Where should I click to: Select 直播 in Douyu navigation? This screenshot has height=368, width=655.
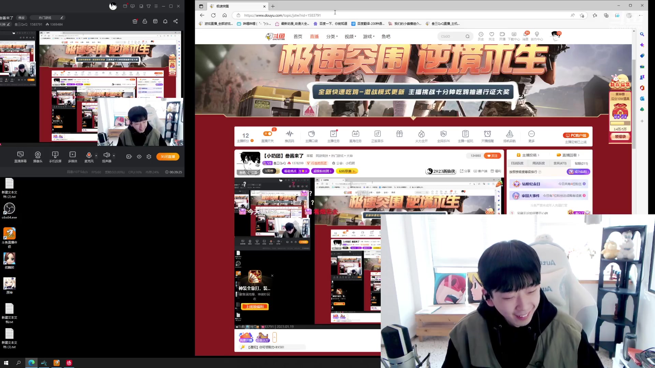click(x=314, y=36)
